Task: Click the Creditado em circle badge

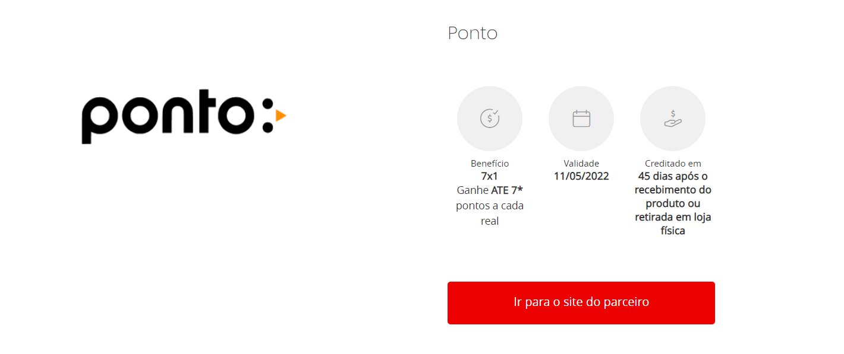Action: [x=673, y=119]
